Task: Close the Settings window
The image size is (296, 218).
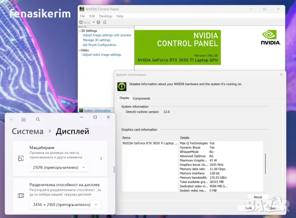Action: pos(108,117)
